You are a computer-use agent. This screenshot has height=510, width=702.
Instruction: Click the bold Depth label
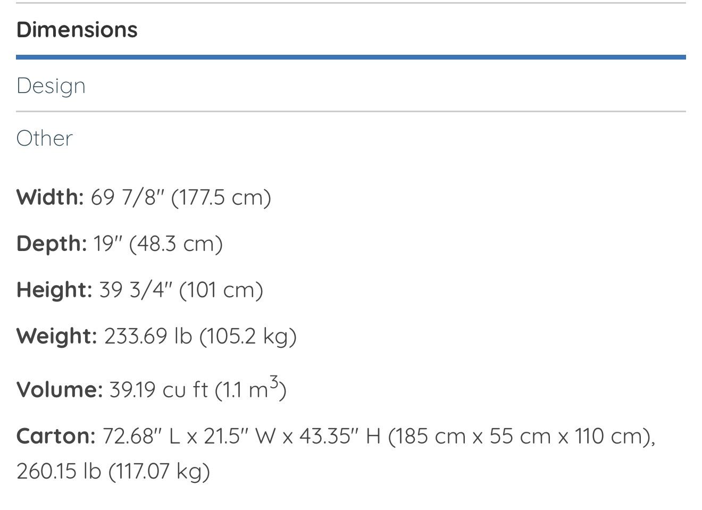(x=52, y=244)
